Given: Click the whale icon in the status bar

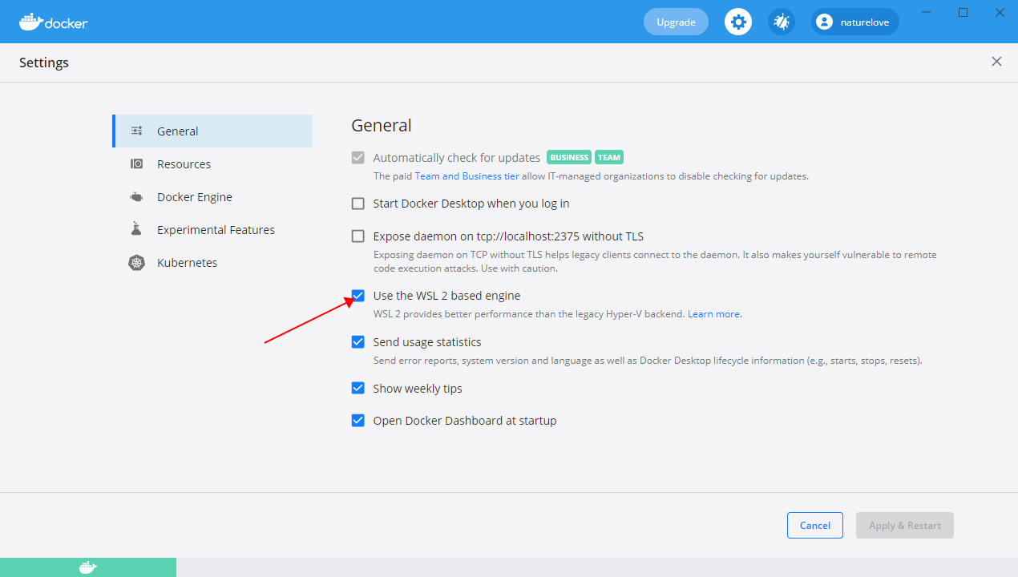Looking at the screenshot, I should 87,567.
